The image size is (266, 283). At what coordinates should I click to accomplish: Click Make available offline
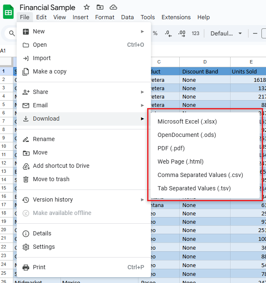(x=84, y=213)
